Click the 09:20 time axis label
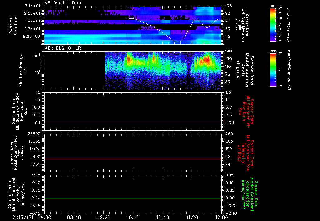Image resolution: width=320 pixels, height=221 pixels. point(103,217)
